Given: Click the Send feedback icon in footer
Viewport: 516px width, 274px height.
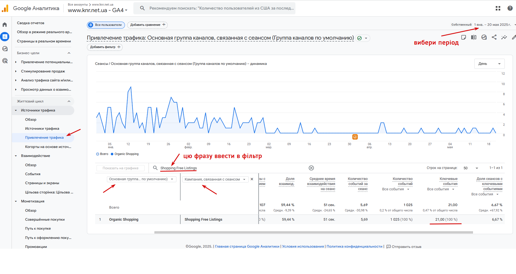Looking at the screenshot, I should [389, 247].
